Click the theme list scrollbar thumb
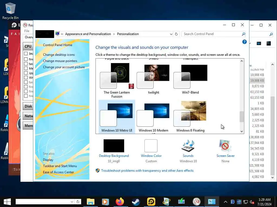The width and height of the screenshot is (277, 207). [242, 117]
